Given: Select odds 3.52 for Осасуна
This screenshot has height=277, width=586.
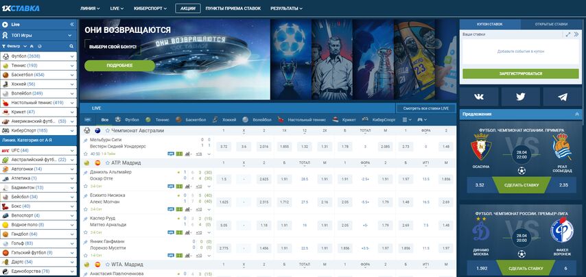Looking at the screenshot, I should (480, 185).
